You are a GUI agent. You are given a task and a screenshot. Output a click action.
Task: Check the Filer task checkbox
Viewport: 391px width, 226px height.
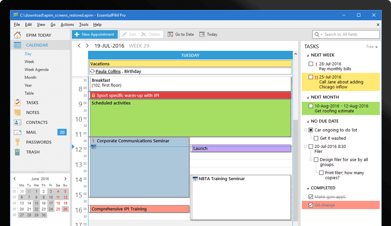[x=311, y=146]
